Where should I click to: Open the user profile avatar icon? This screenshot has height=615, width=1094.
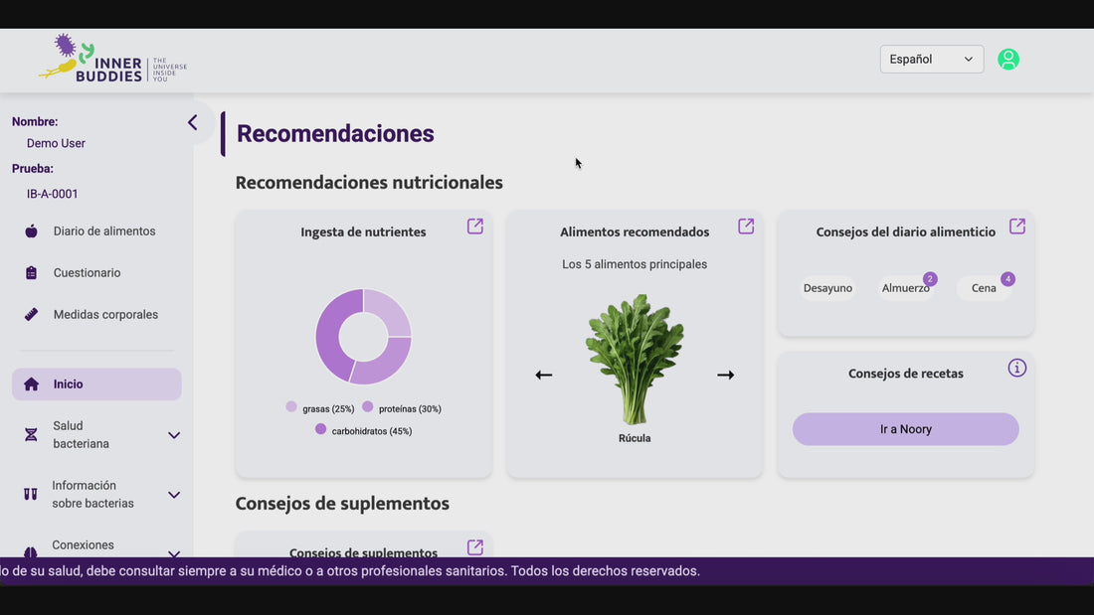coord(1008,60)
